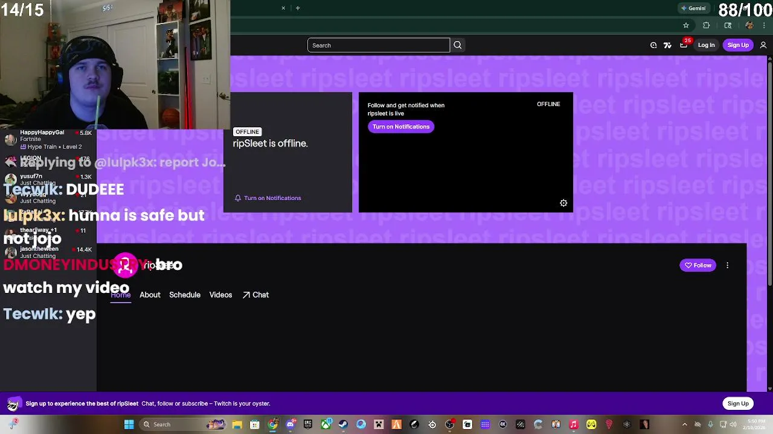Image resolution: width=773 pixels, height=434 pixels.
Task: Open the user profile icon in Twitch header
Action: pos(763,45)
